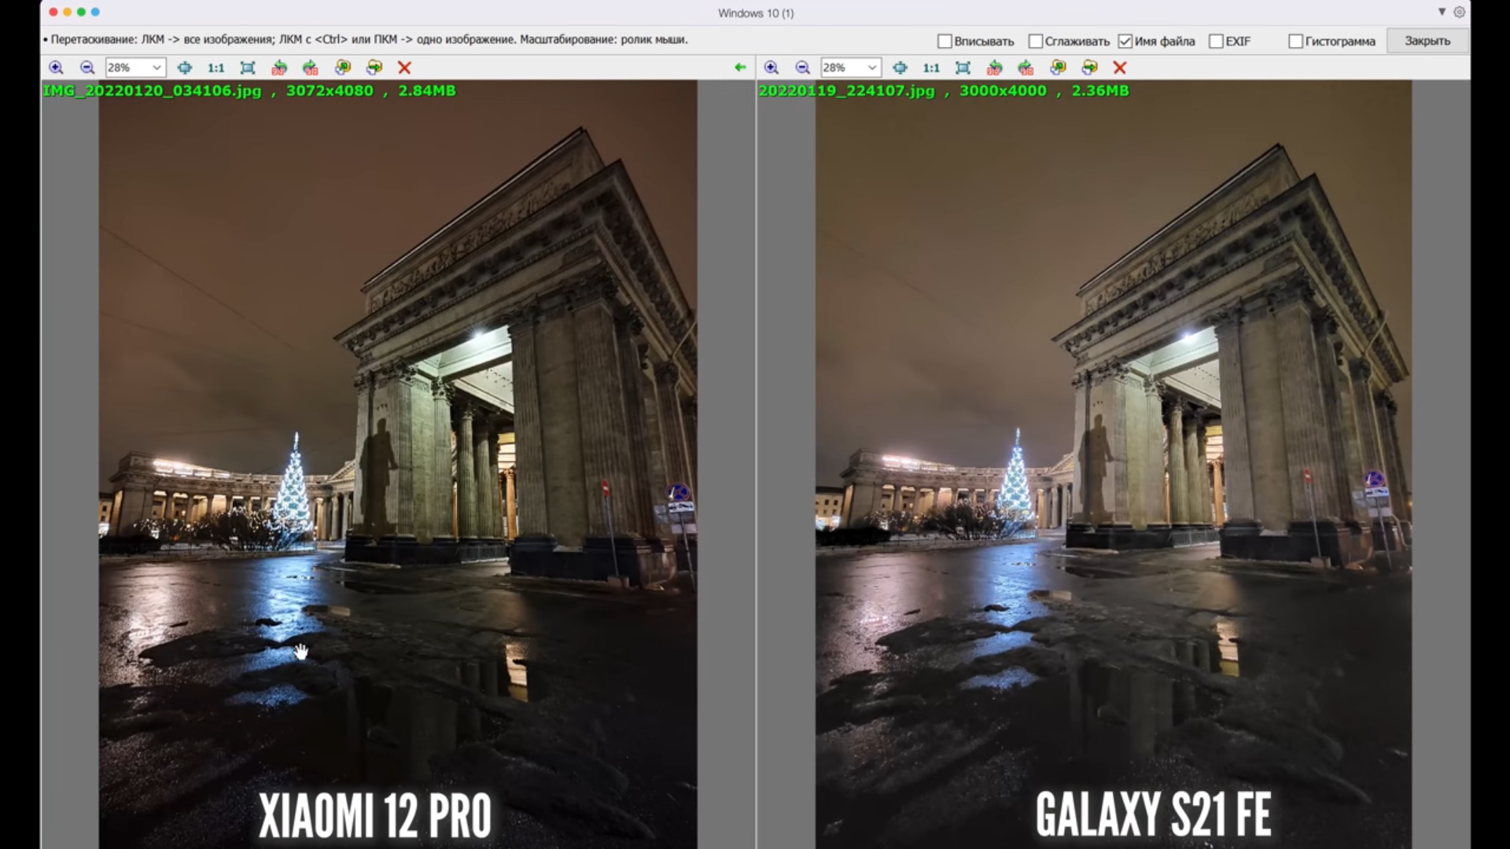Open left panel 28% zoom dropdown
This screenshot has height=849, width=1510.
tap(157, 68)
